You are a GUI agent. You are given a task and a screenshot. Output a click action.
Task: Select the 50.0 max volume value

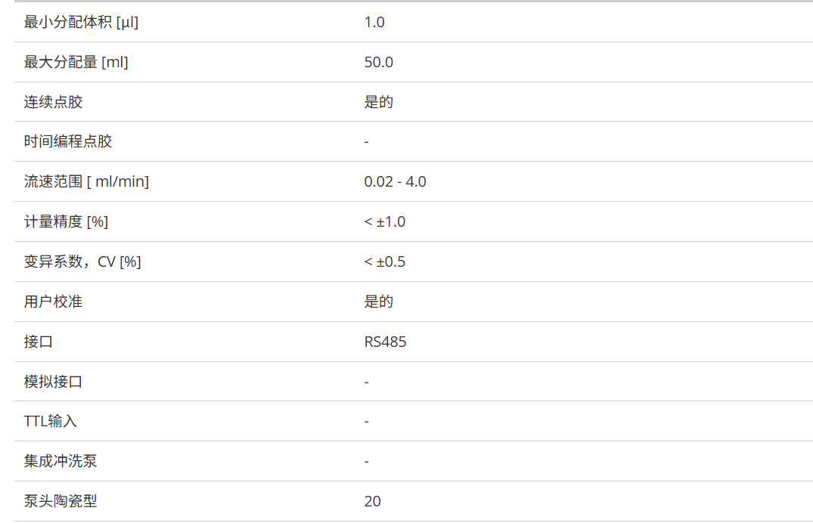(378, 62)
